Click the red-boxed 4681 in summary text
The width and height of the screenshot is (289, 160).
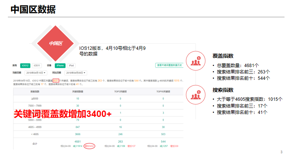coord(56,80)
